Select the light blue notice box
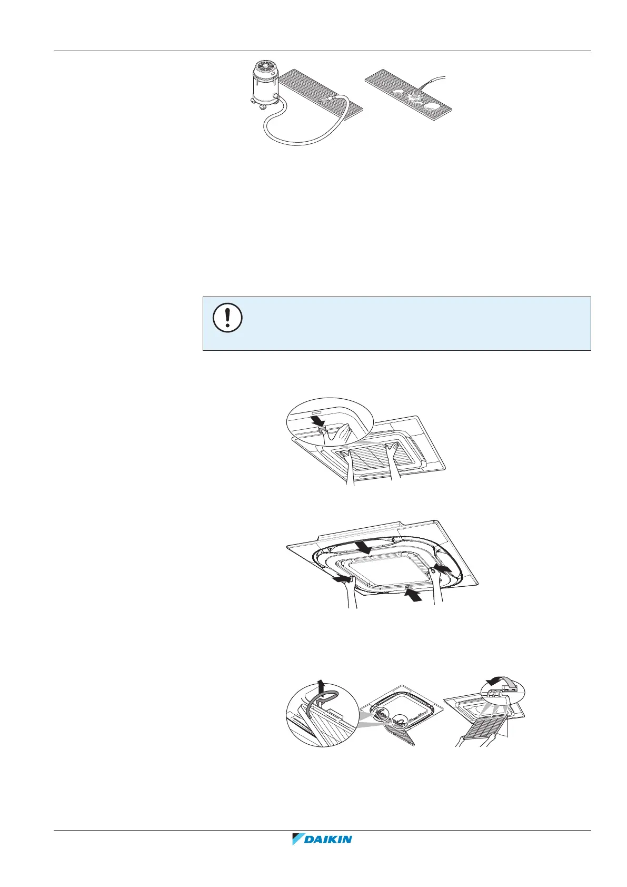The height and width of the screenshot is (887, 627). click(396, 323)
